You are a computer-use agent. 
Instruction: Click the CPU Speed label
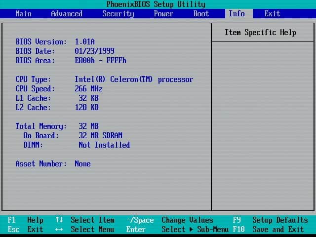pyautogui.click(x=35, y=89)
